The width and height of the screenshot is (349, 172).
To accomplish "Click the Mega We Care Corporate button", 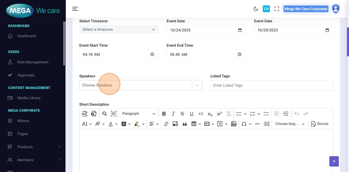I will click(306, 9).
